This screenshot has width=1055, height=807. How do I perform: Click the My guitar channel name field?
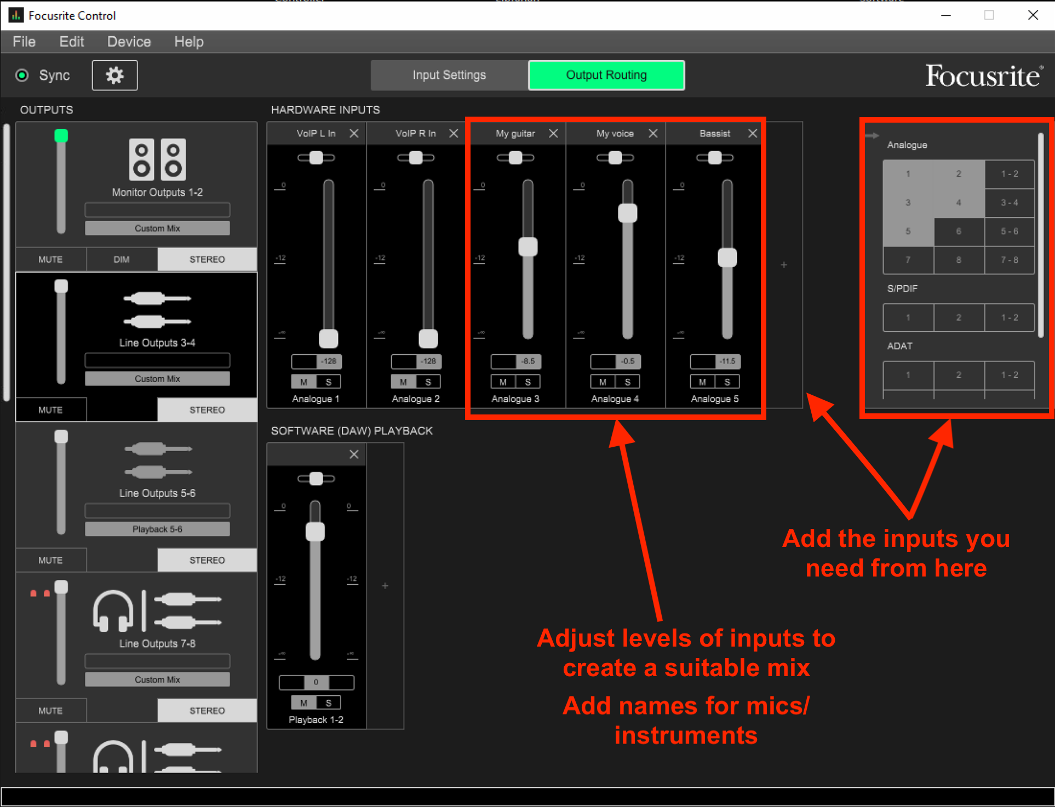pyautogui.click(x=515, y=134)
